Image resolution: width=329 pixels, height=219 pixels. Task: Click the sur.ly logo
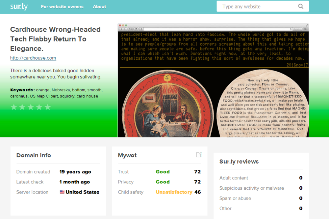pos(19,7)
